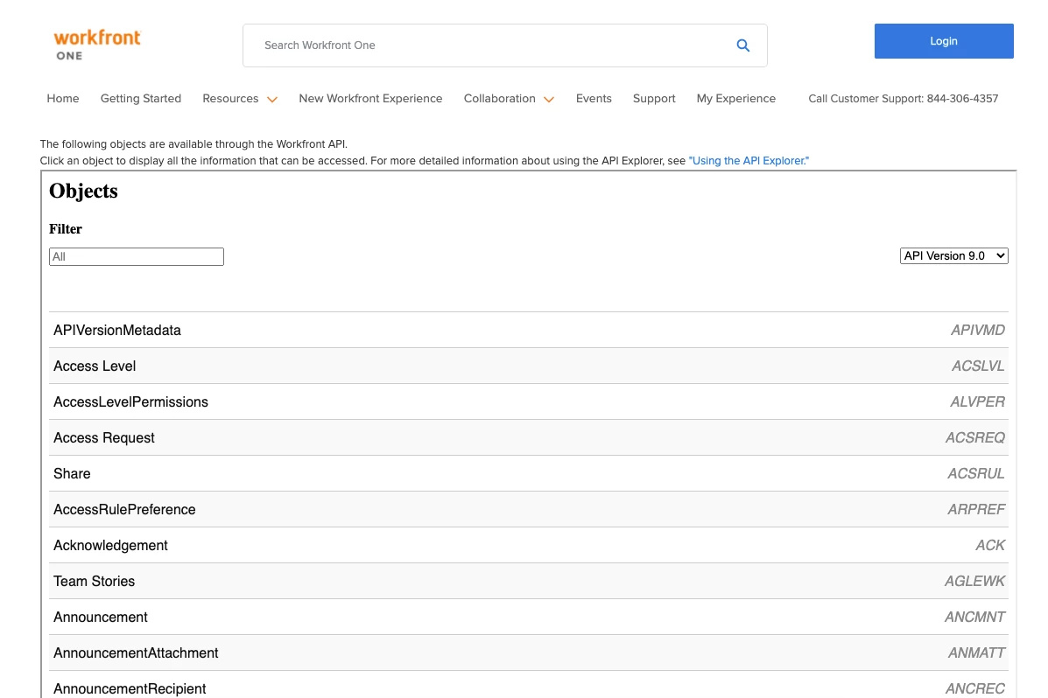Click the ACK object code
Viewport: 1048px width, 698px height.
pyautogui.click(x=990, y=545)
